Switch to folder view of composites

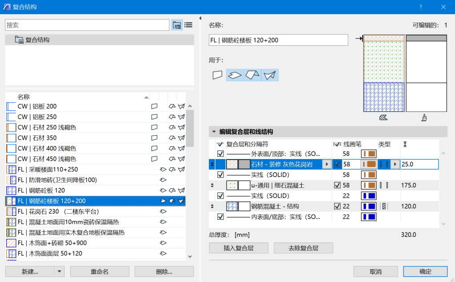[x=177, y=25]
